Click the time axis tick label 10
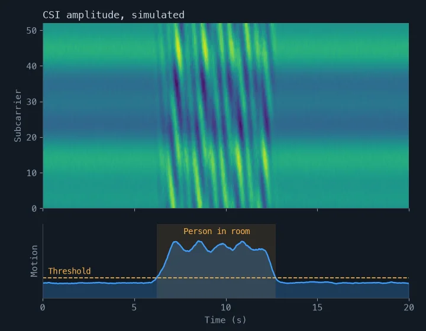 226,307
